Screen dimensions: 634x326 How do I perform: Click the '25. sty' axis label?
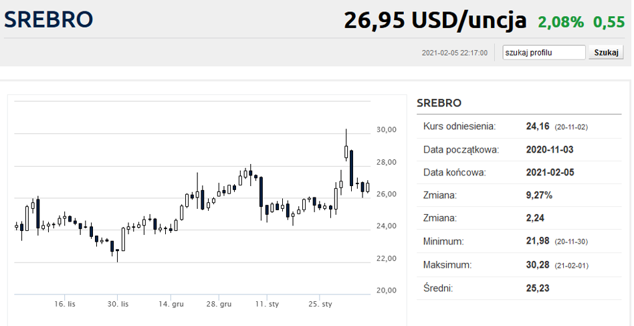[x=320, y=304]
